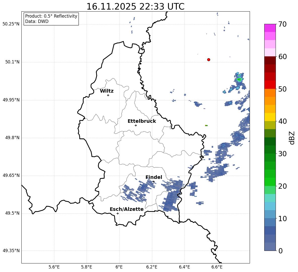Screen dimensions: 298x272
Task: Click the 50.25°N latitude label
Action: click(x=11, y=24)
